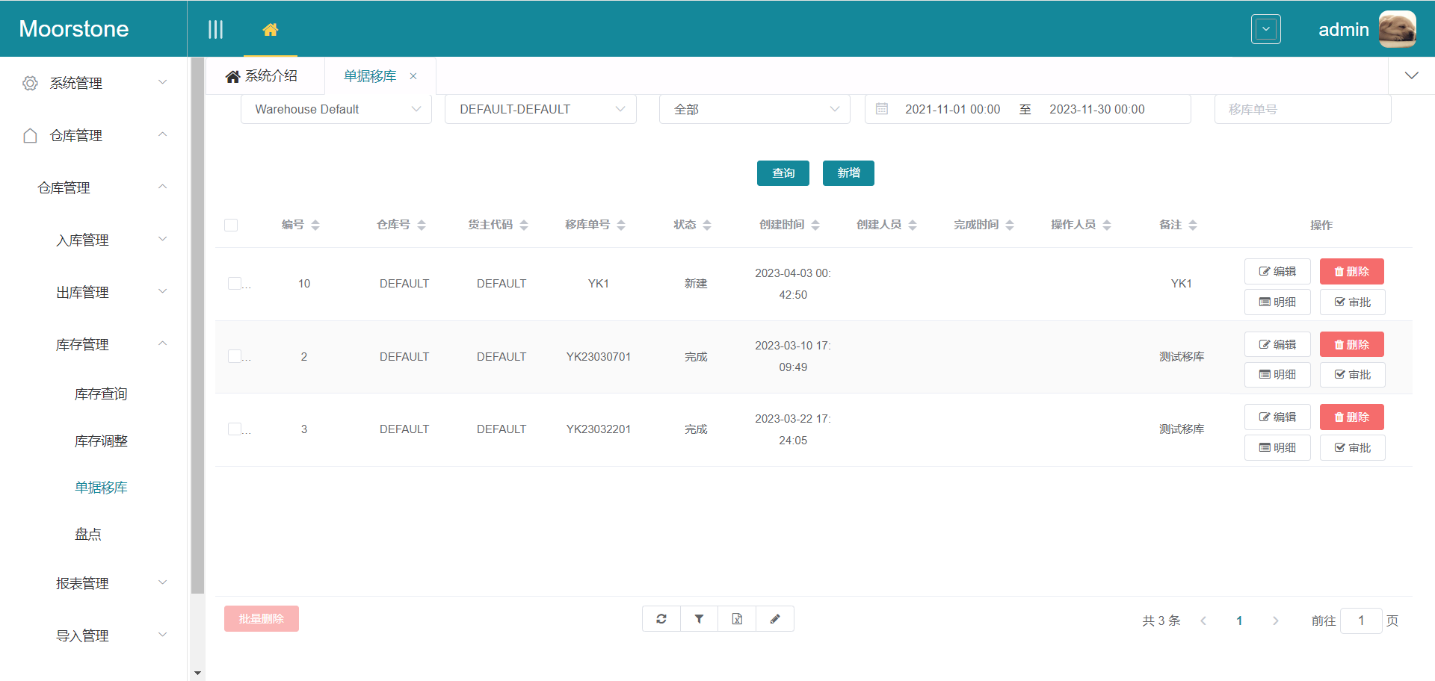Check the row with 移库单号 YK1
1435x681 pixels.
(x=235, y=284)
